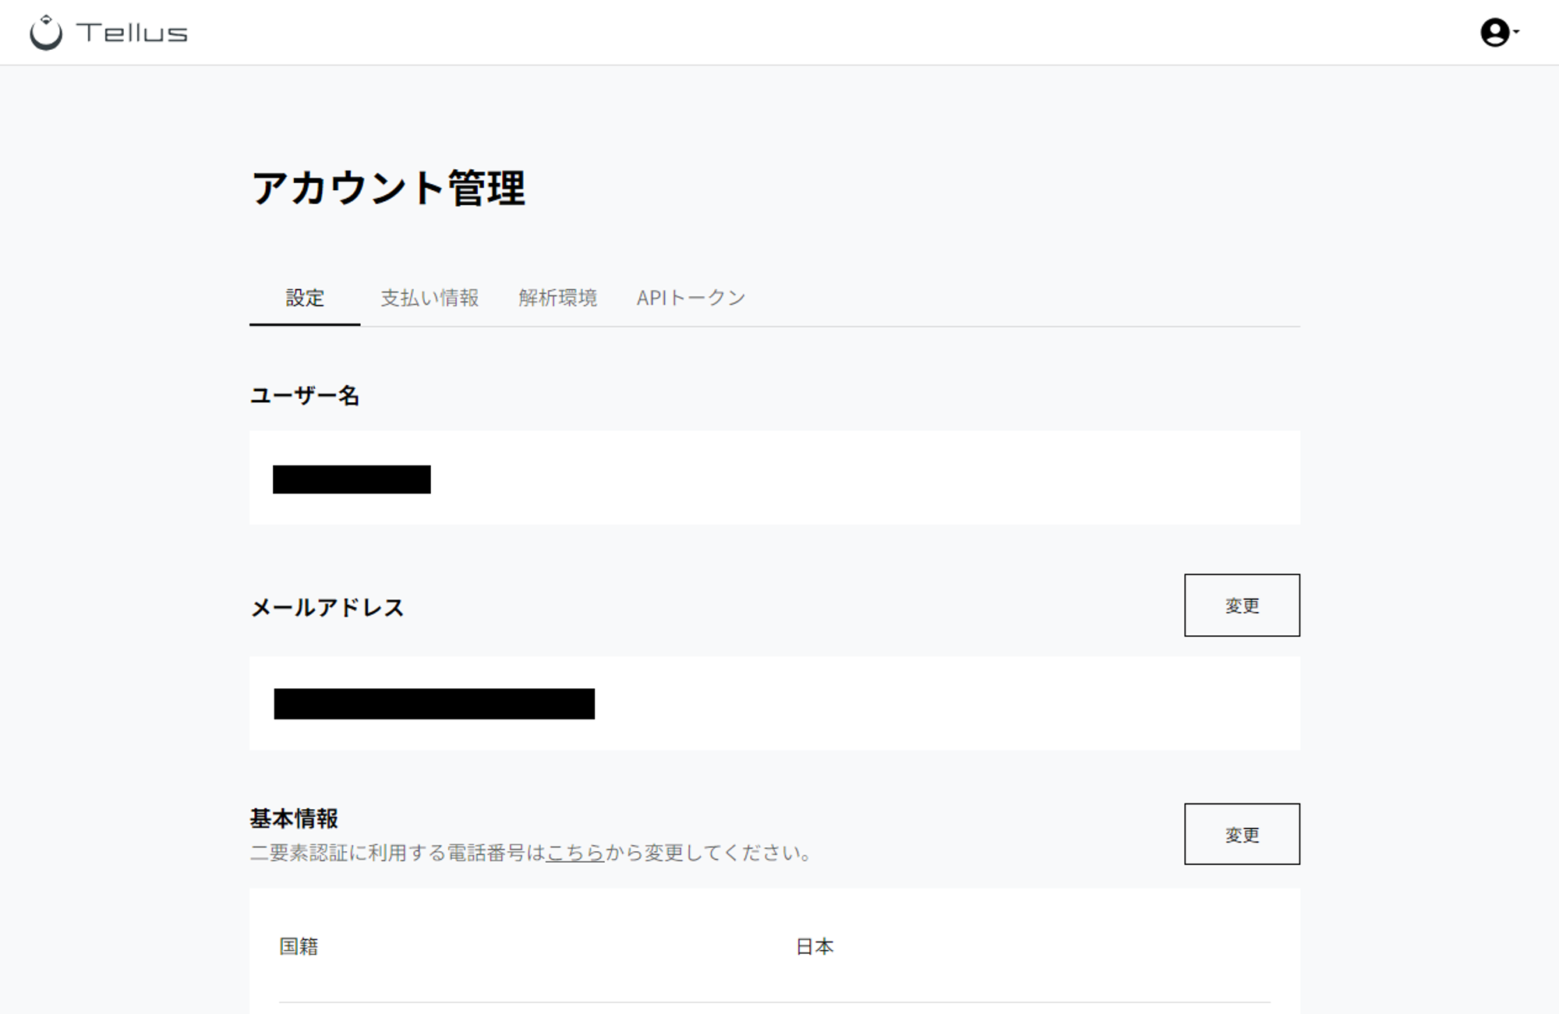Click the redacted email address field
Screen dimensions: 1559x1014
tap(434, 704)
